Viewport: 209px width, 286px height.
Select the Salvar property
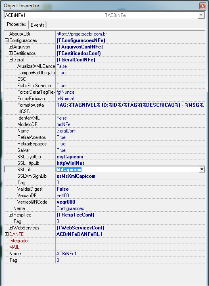23,150
